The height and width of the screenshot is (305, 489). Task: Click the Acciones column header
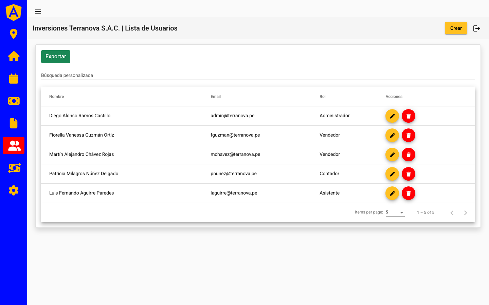[394, 97]
